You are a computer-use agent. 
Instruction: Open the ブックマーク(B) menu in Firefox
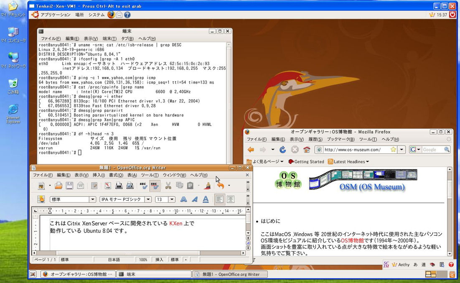341,139
